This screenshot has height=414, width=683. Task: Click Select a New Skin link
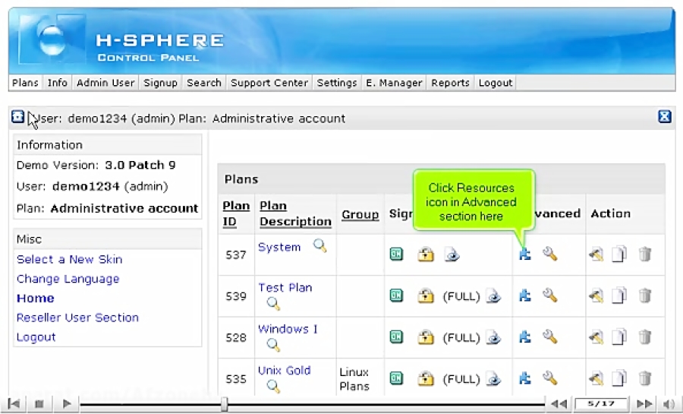(69, 259)
